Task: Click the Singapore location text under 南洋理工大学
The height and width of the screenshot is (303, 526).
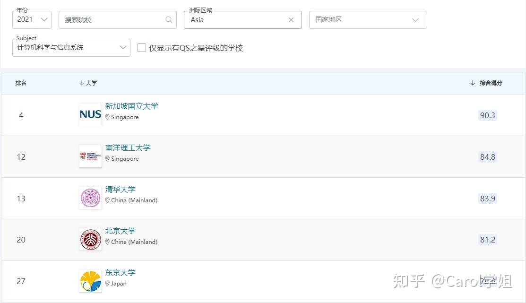Action: [125, 159]
